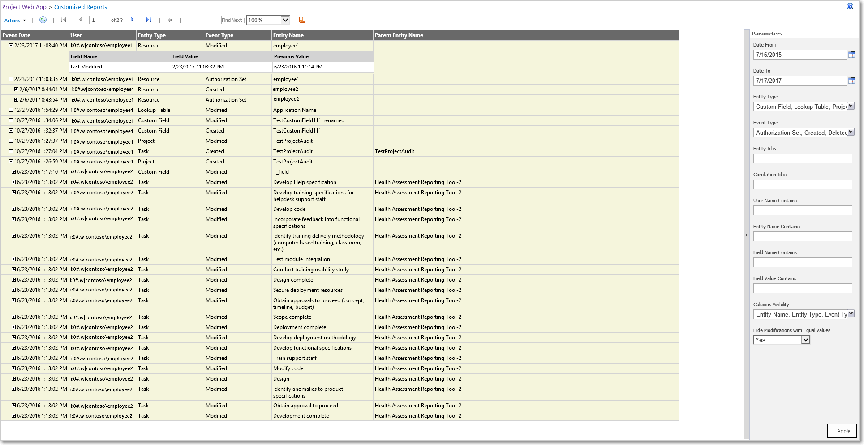Refresh the report

tap(43, 20)
